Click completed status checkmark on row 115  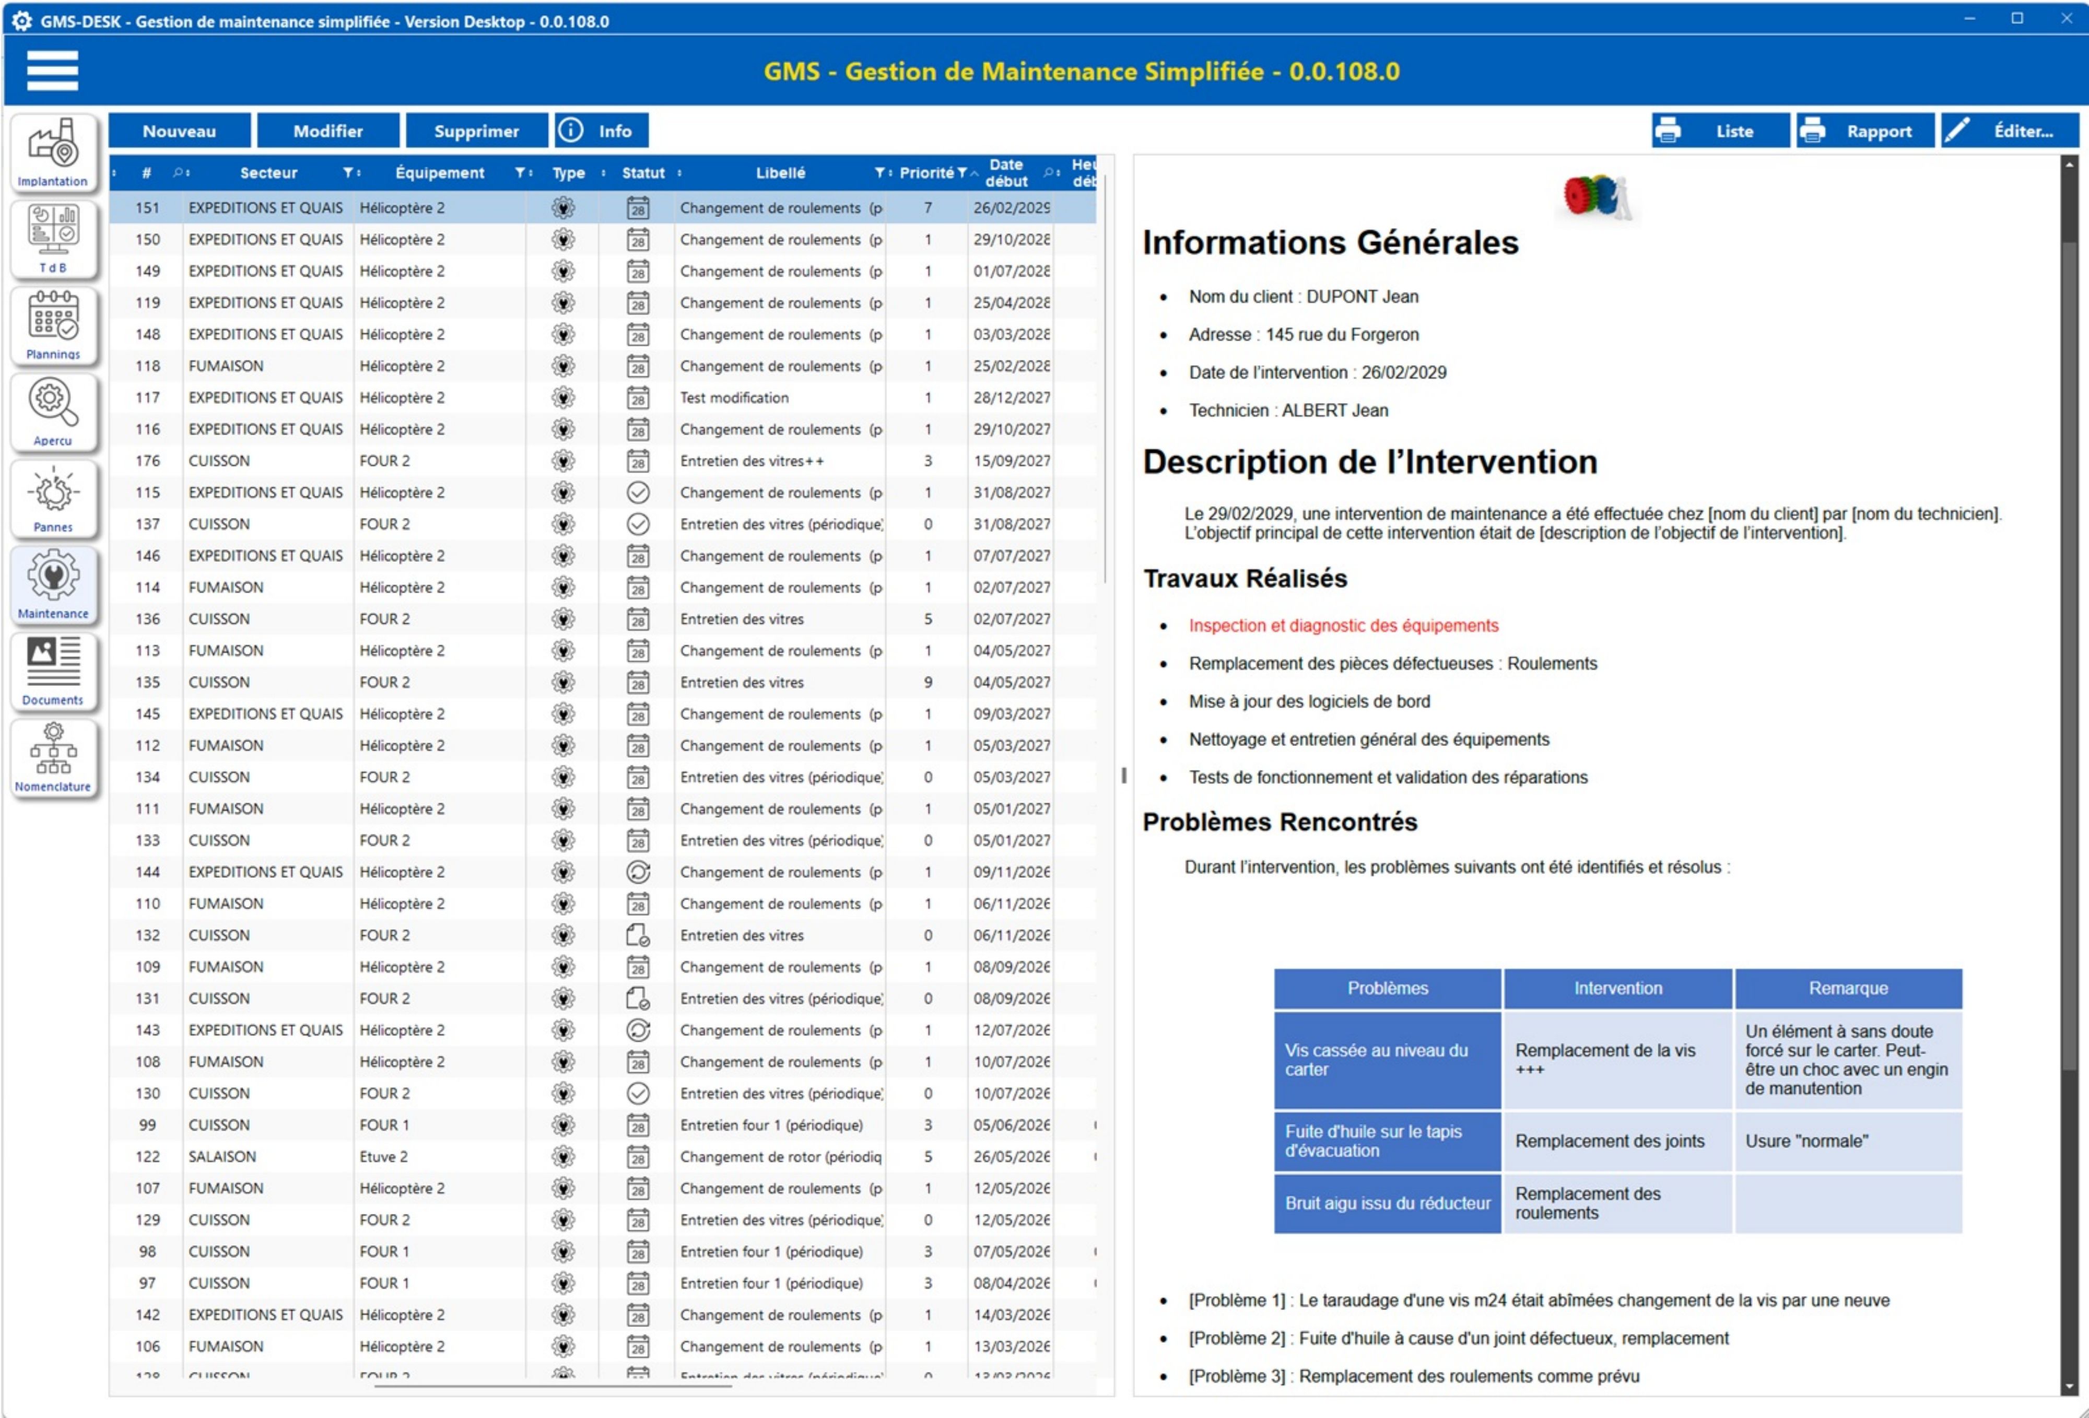[637, 493]
